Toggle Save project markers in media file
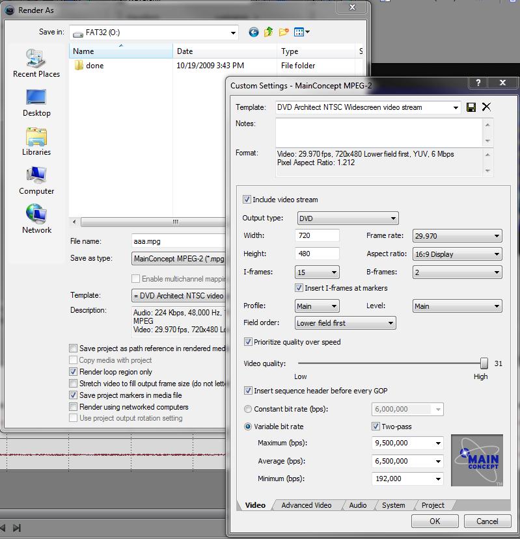The image size is (520, 539). tap(73, 395)
